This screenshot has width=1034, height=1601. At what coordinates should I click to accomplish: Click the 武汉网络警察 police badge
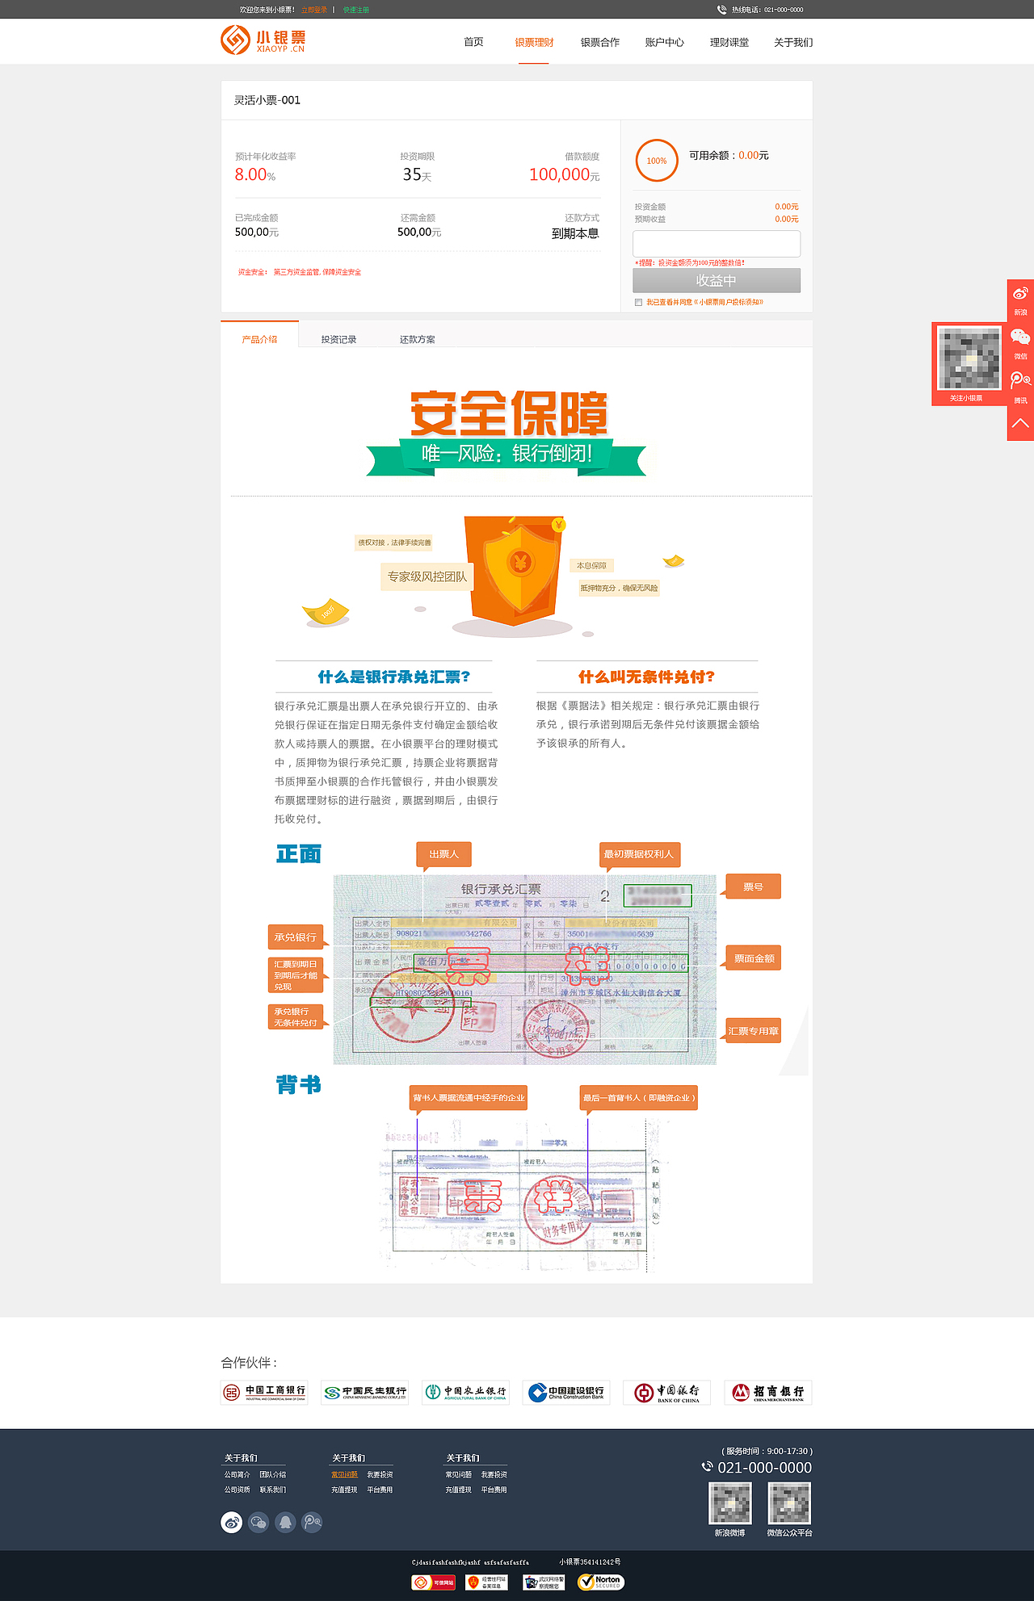pos(543,1582)
